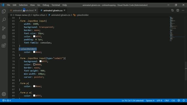Click 'font-family: consolas;' on line 72
The width and height of the screenshot is (187, 105).
pos(38,43)
